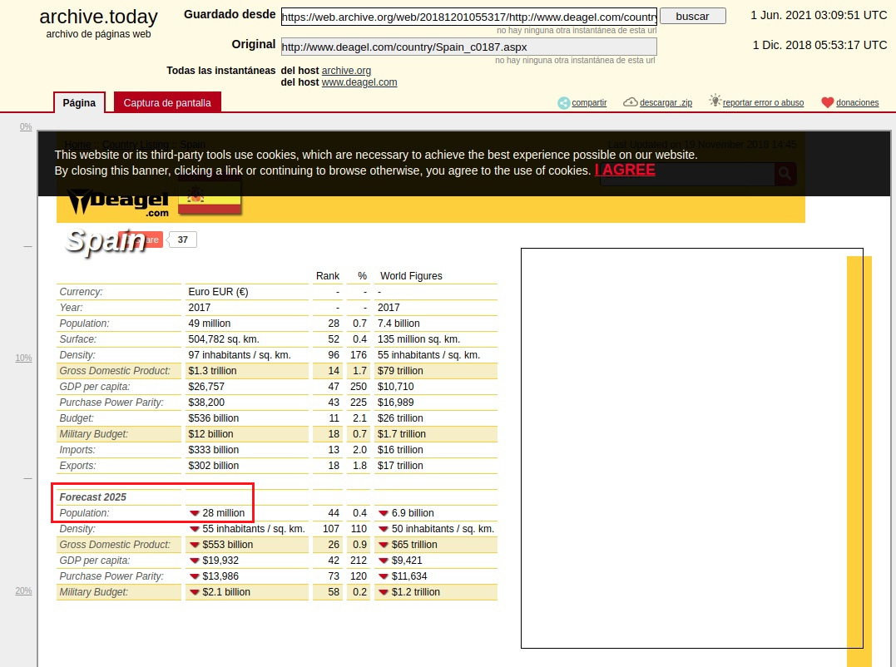The height and width of the screenshot is (667, 896).
Task: Click I AGREE on the cookie banner
Action: click(625, 170)
